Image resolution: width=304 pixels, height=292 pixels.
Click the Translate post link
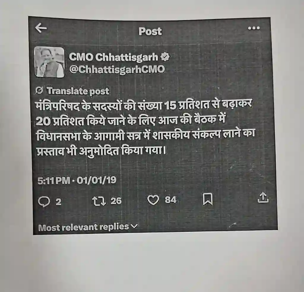78,91
